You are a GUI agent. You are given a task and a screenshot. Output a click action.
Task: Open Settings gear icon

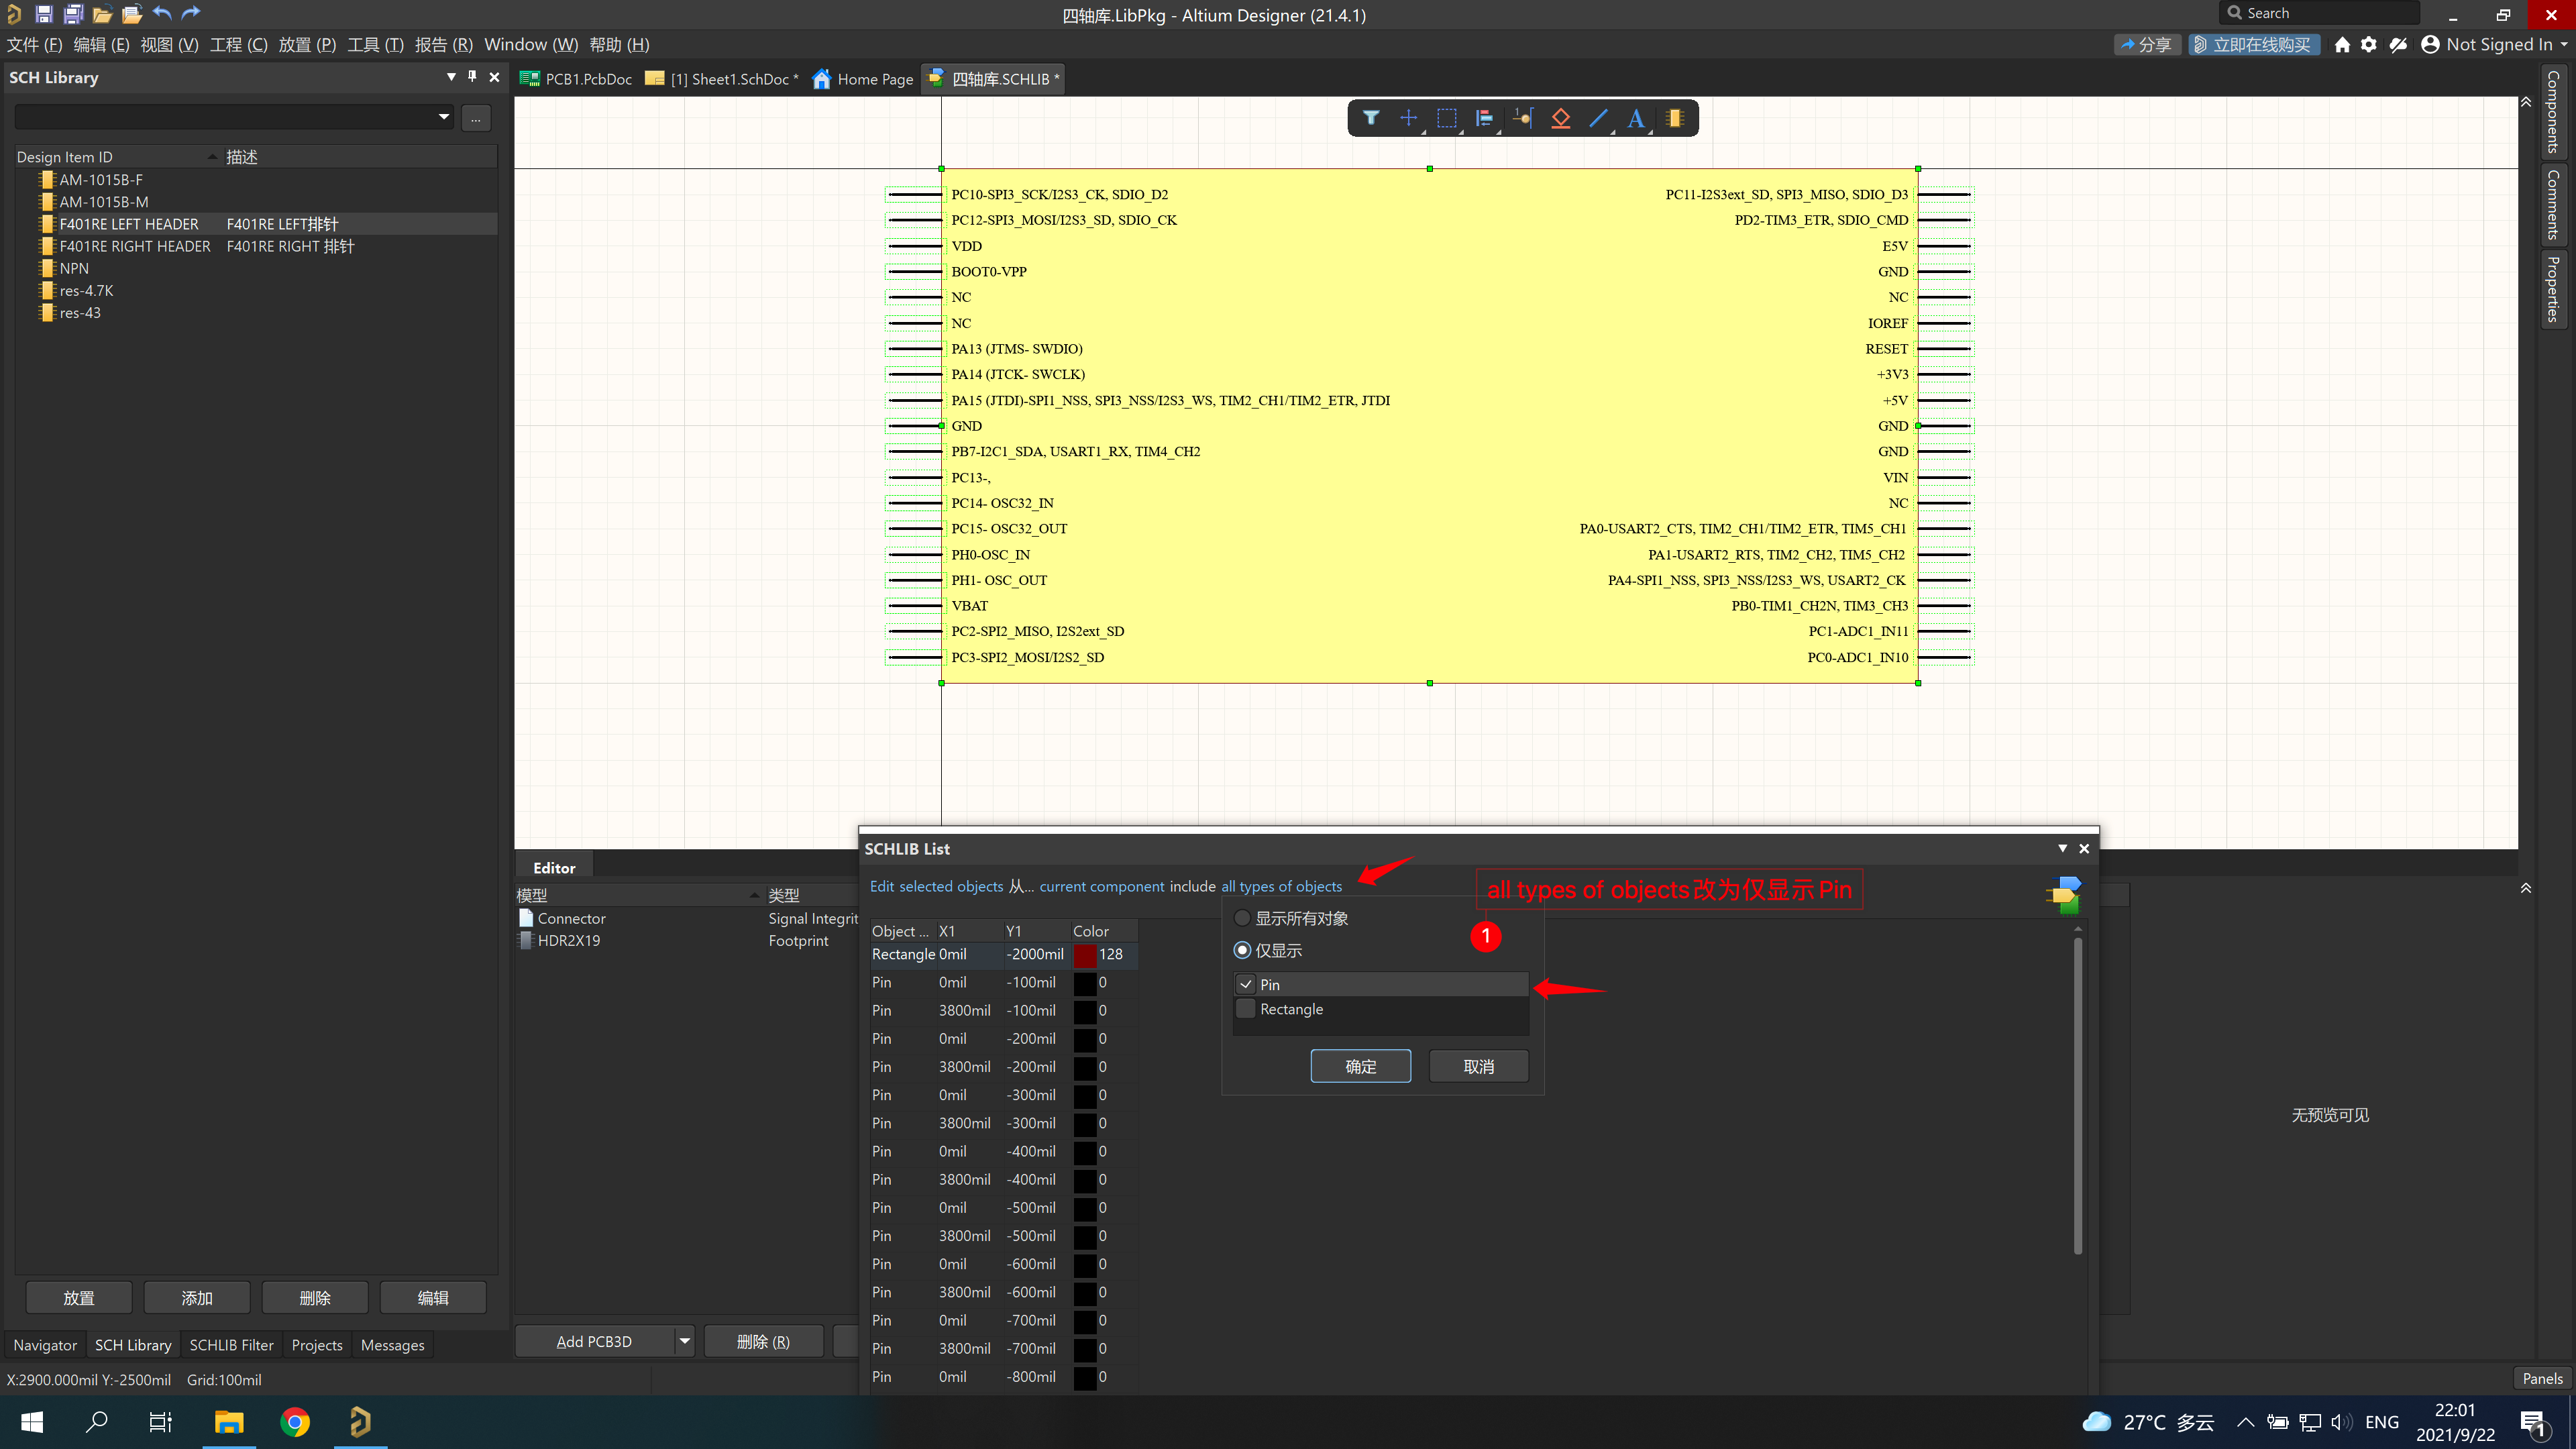tap(2369, 44)
